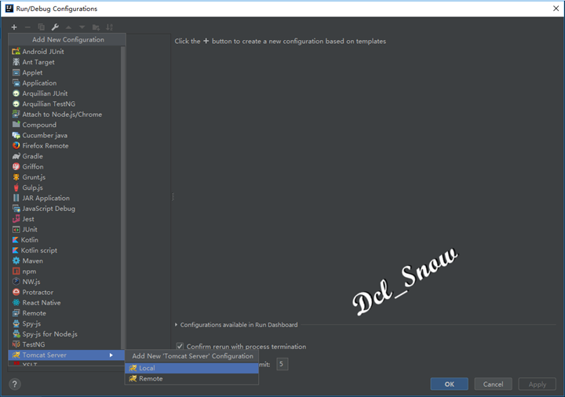Choose Applet from the configuration list
The height and width of the screenshot is (397, 565).
click(x=65, y=72)
